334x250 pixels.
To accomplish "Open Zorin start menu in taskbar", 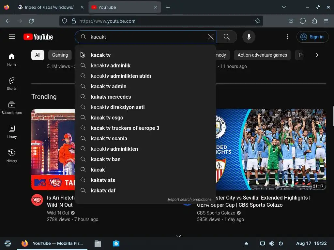I will click(x=8, y=243).
